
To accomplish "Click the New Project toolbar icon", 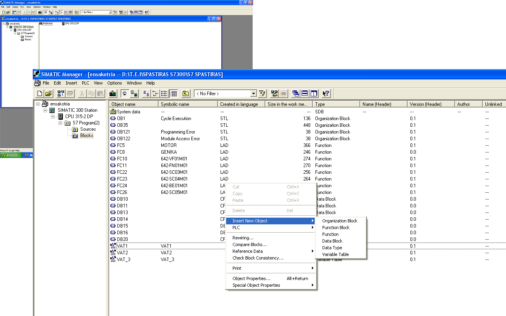I will (x=40, y=94).
